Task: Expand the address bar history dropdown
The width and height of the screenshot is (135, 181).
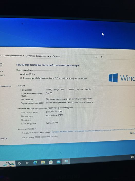Action: coord(96,57)
